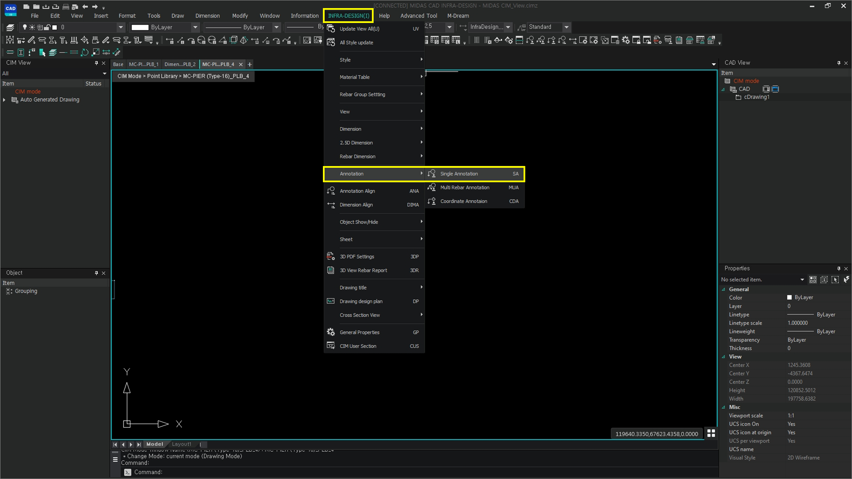The height and width of the screenshot is (479, 852).
Task: Open the INFRA-DESIGN(I) menu
Action: tap(348, 16)
